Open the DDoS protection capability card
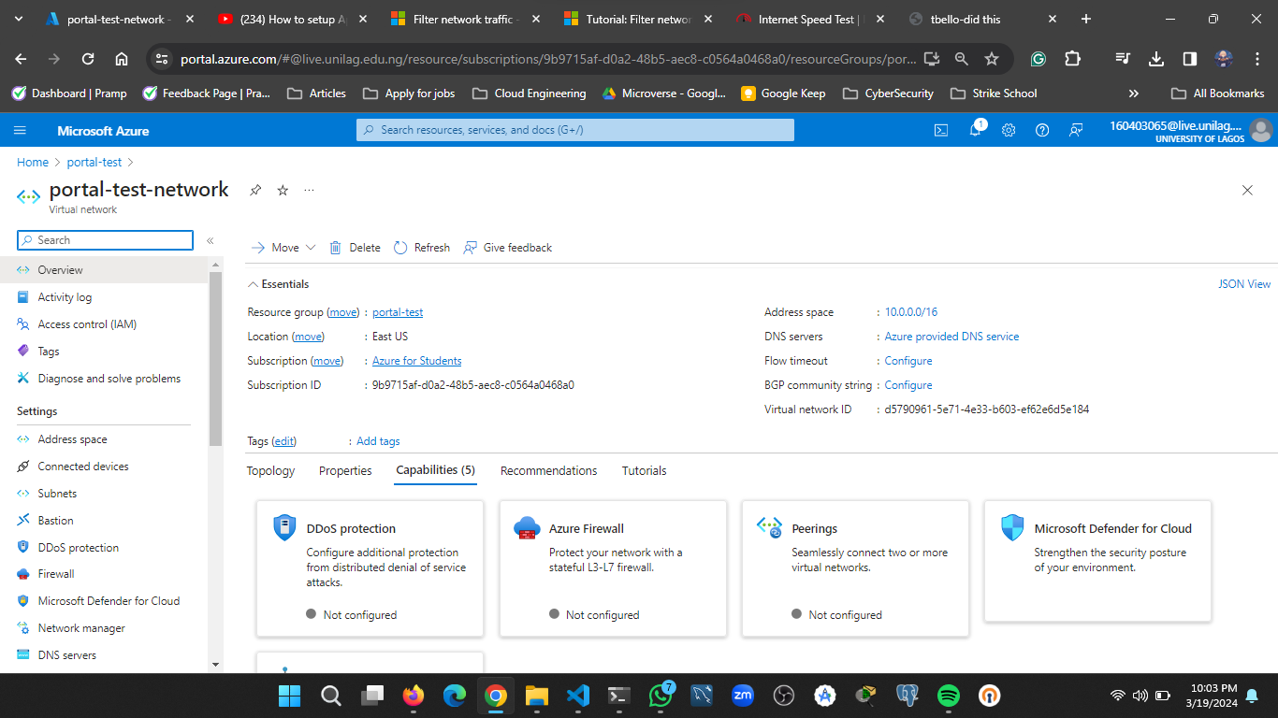The width and height of the screenshot is (1278, 718). click(370, 568)
